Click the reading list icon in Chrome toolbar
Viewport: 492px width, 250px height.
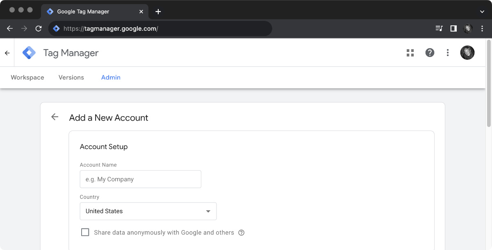point(439,28)
